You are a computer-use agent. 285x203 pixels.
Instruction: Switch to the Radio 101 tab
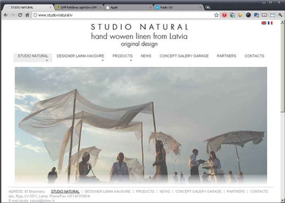(179, 8)
